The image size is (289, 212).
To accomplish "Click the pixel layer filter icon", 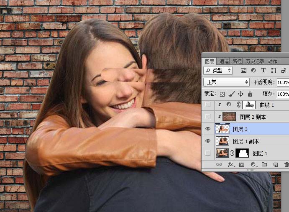I will click(x=243, y=70).
